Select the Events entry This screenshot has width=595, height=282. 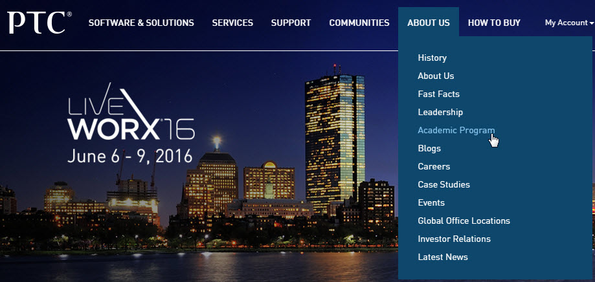point(431,203)
